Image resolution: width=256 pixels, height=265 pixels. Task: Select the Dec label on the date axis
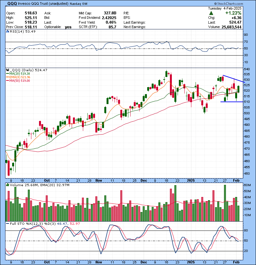click(143, 180)
